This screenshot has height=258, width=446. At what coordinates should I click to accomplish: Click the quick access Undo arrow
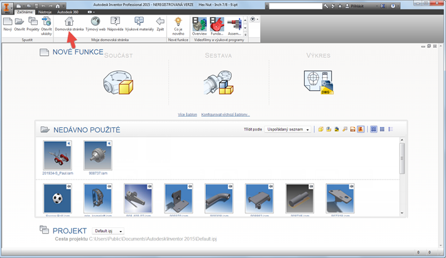coord(43,6)
